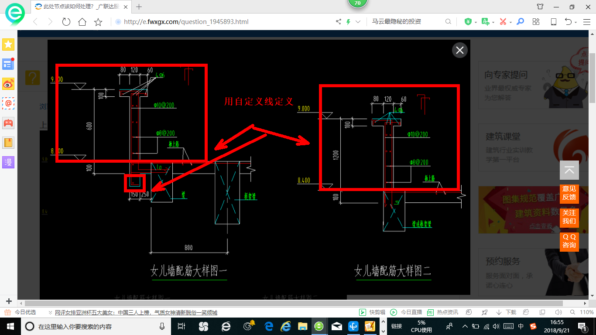Viewport: 596px width, 335px height.
Task: Click the URL address field
Action: 223,22
